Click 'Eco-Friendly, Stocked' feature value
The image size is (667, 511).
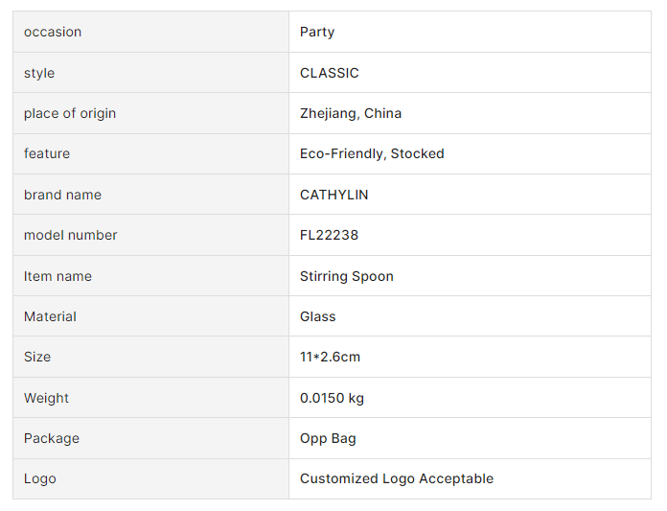[x=372, y=153]
